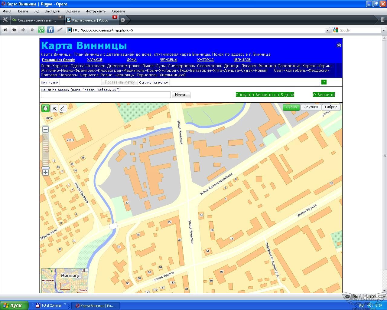The width and height of the screenshot is (387, 310).
Task: Switch map to Спутник view
Action: pos(311,107)
